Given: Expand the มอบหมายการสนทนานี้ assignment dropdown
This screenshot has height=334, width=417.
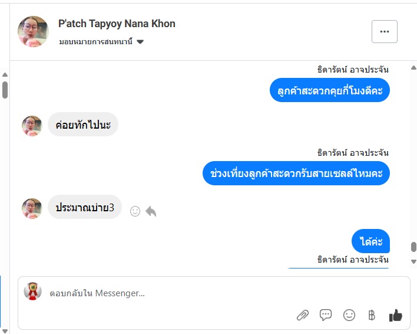Looking at the screenshot, I should pos(140,42).
